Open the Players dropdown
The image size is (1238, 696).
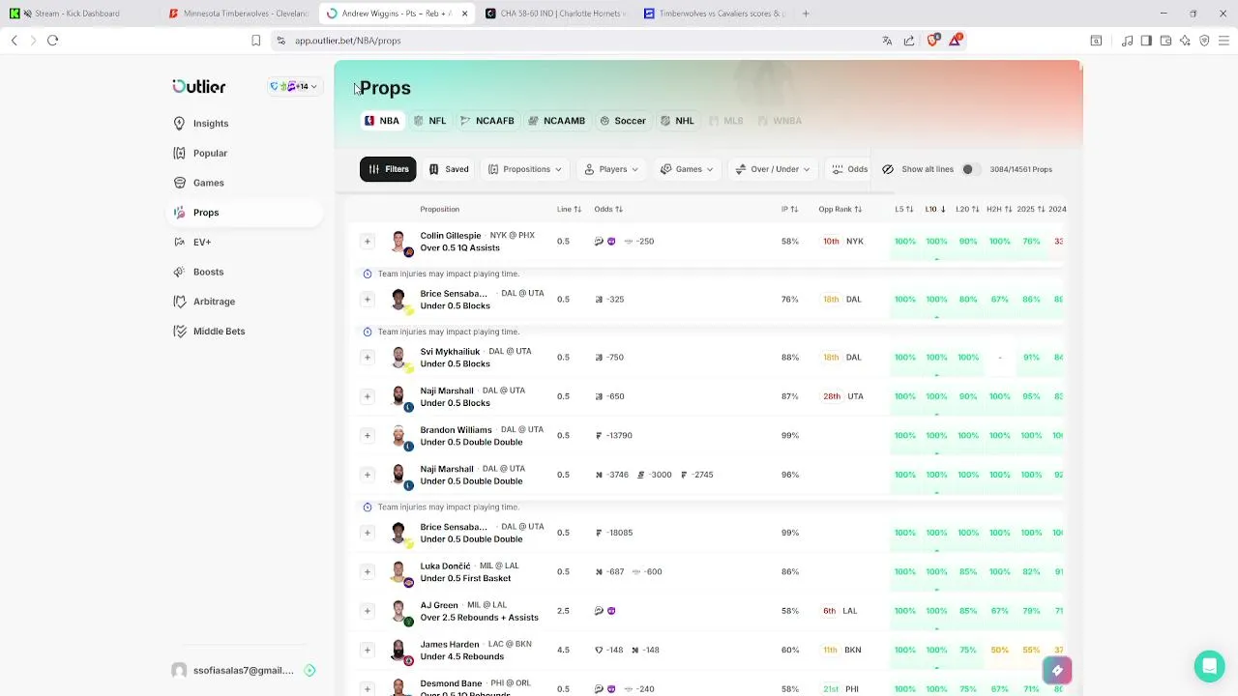(x=611, y=169)
